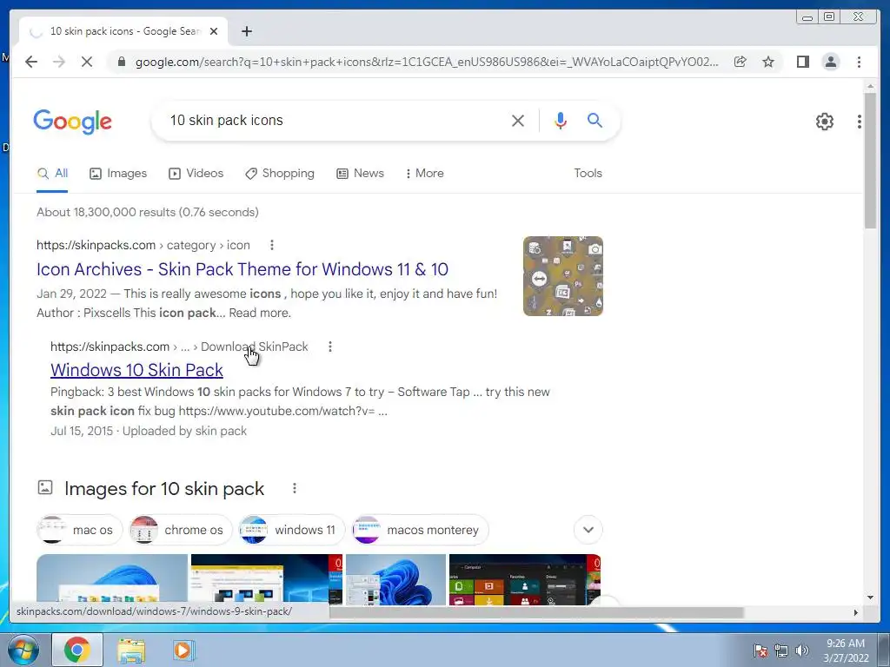This screenshot has width=890, height=667.
Task: Open options for the Download SkinPack result
Action: click(x=329, y=347)
